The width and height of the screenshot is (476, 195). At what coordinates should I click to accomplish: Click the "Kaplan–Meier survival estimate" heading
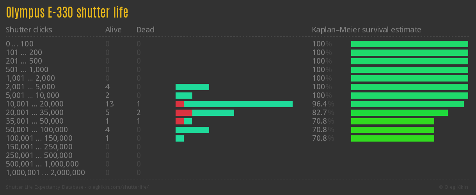(366, 30)
